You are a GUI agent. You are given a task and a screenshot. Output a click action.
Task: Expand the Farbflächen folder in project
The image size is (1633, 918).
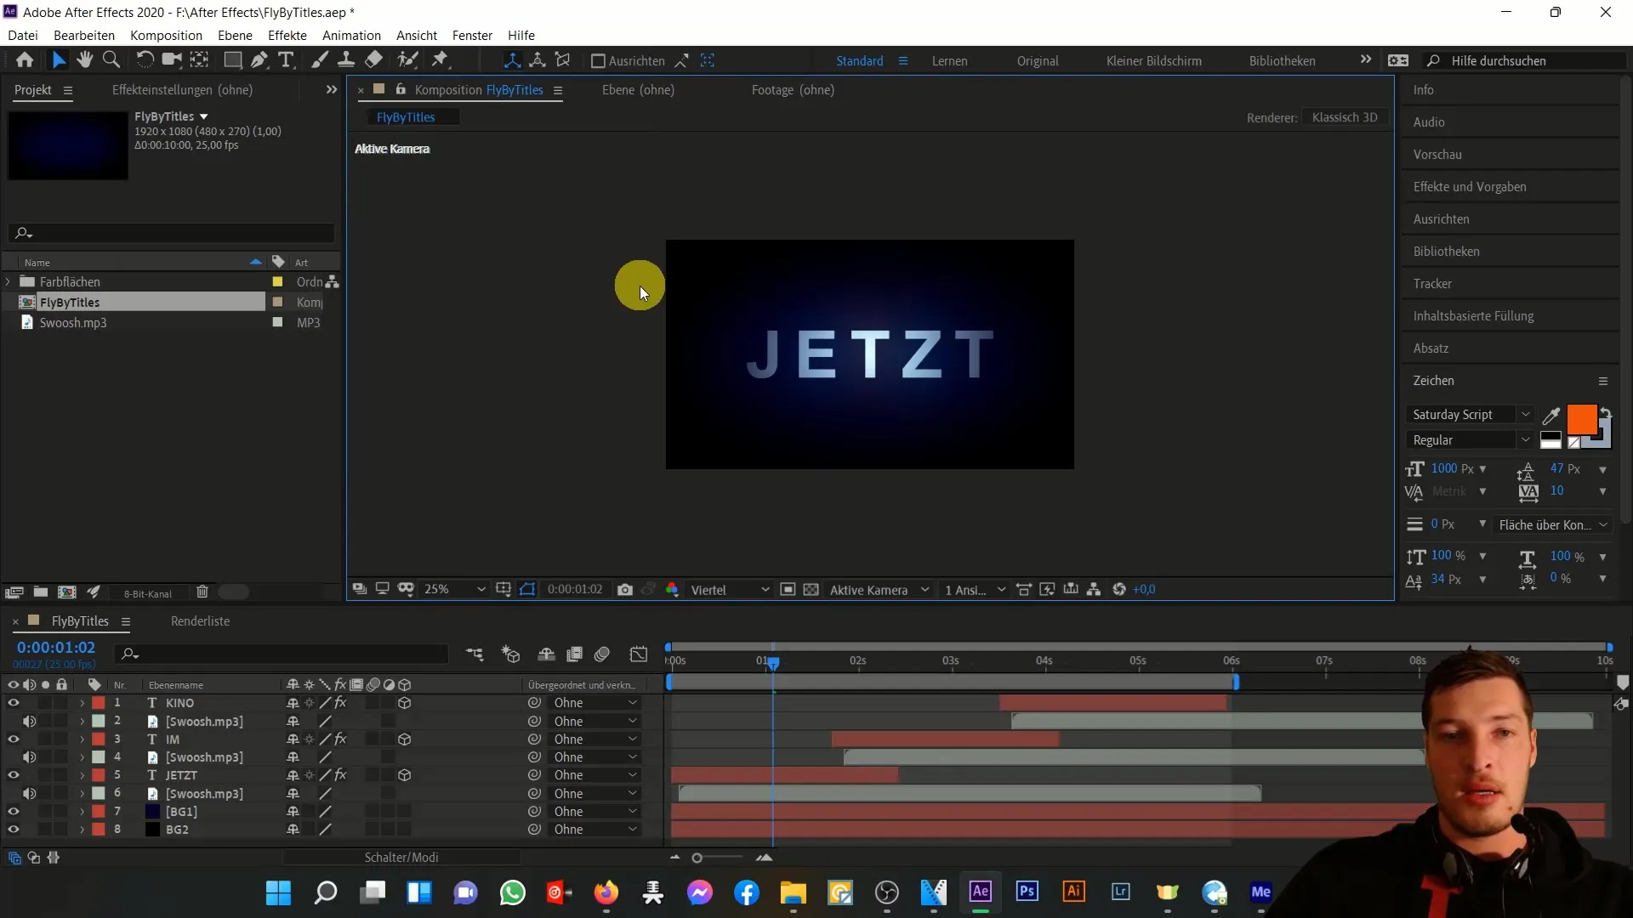click(8, 281)
